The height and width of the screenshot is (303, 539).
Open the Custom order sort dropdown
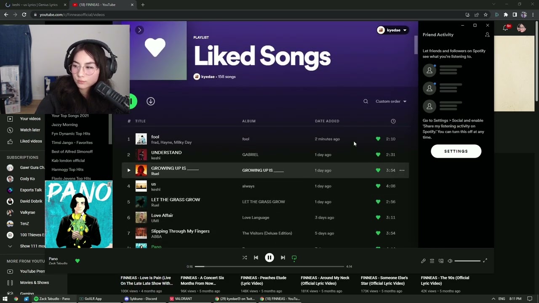(391, 101)
